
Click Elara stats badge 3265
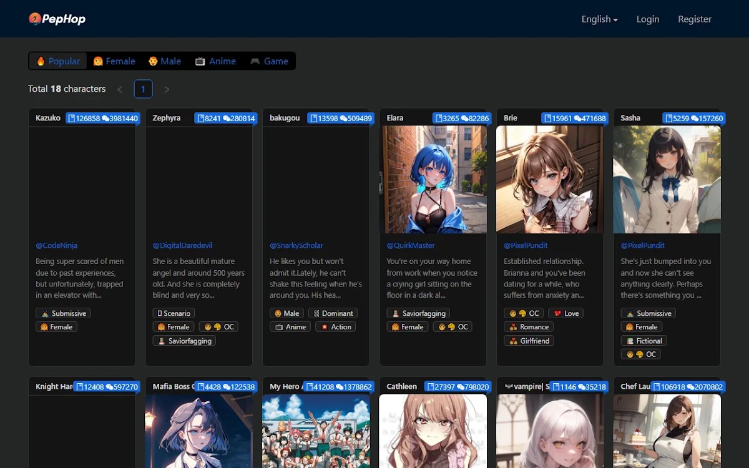462,119
